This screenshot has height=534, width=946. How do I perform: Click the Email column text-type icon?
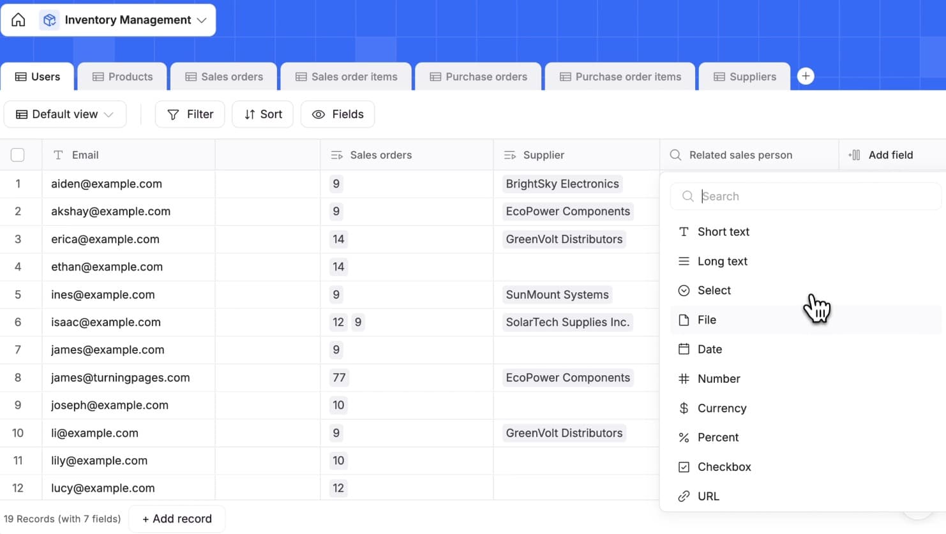(x=58, y=155)
